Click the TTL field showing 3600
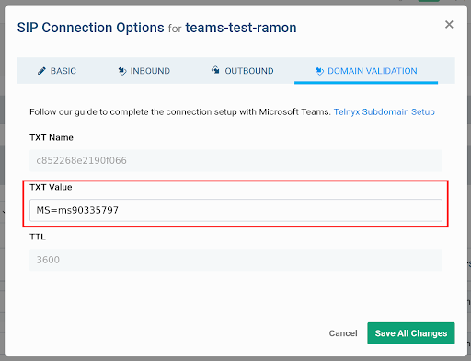This screenshot has width=471, height=361. point(235,260)
